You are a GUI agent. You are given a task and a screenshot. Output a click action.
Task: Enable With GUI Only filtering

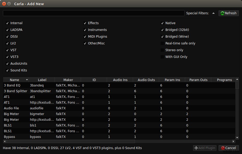coord(162,57)
